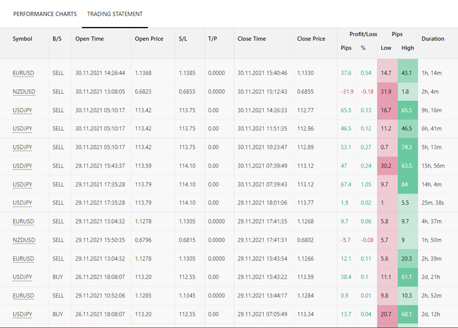This screenshot has width=458, height=328.
Task: Click the T/P column header
Action: coord(212,39)
